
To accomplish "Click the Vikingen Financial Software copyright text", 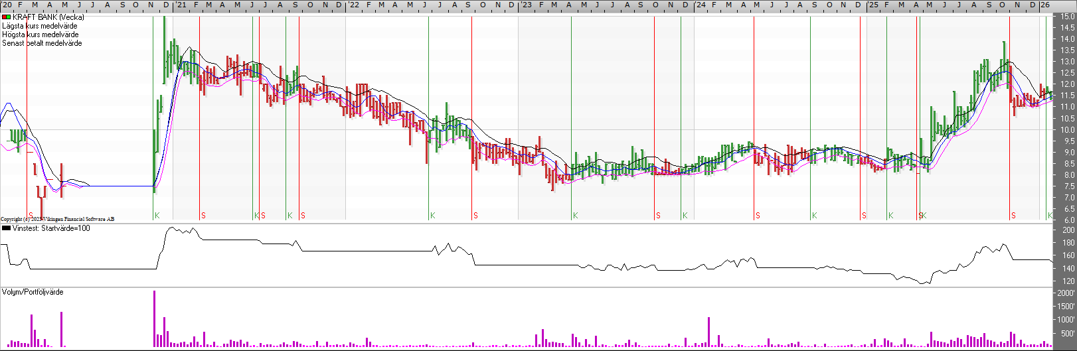I will click(x=57, y=219).
